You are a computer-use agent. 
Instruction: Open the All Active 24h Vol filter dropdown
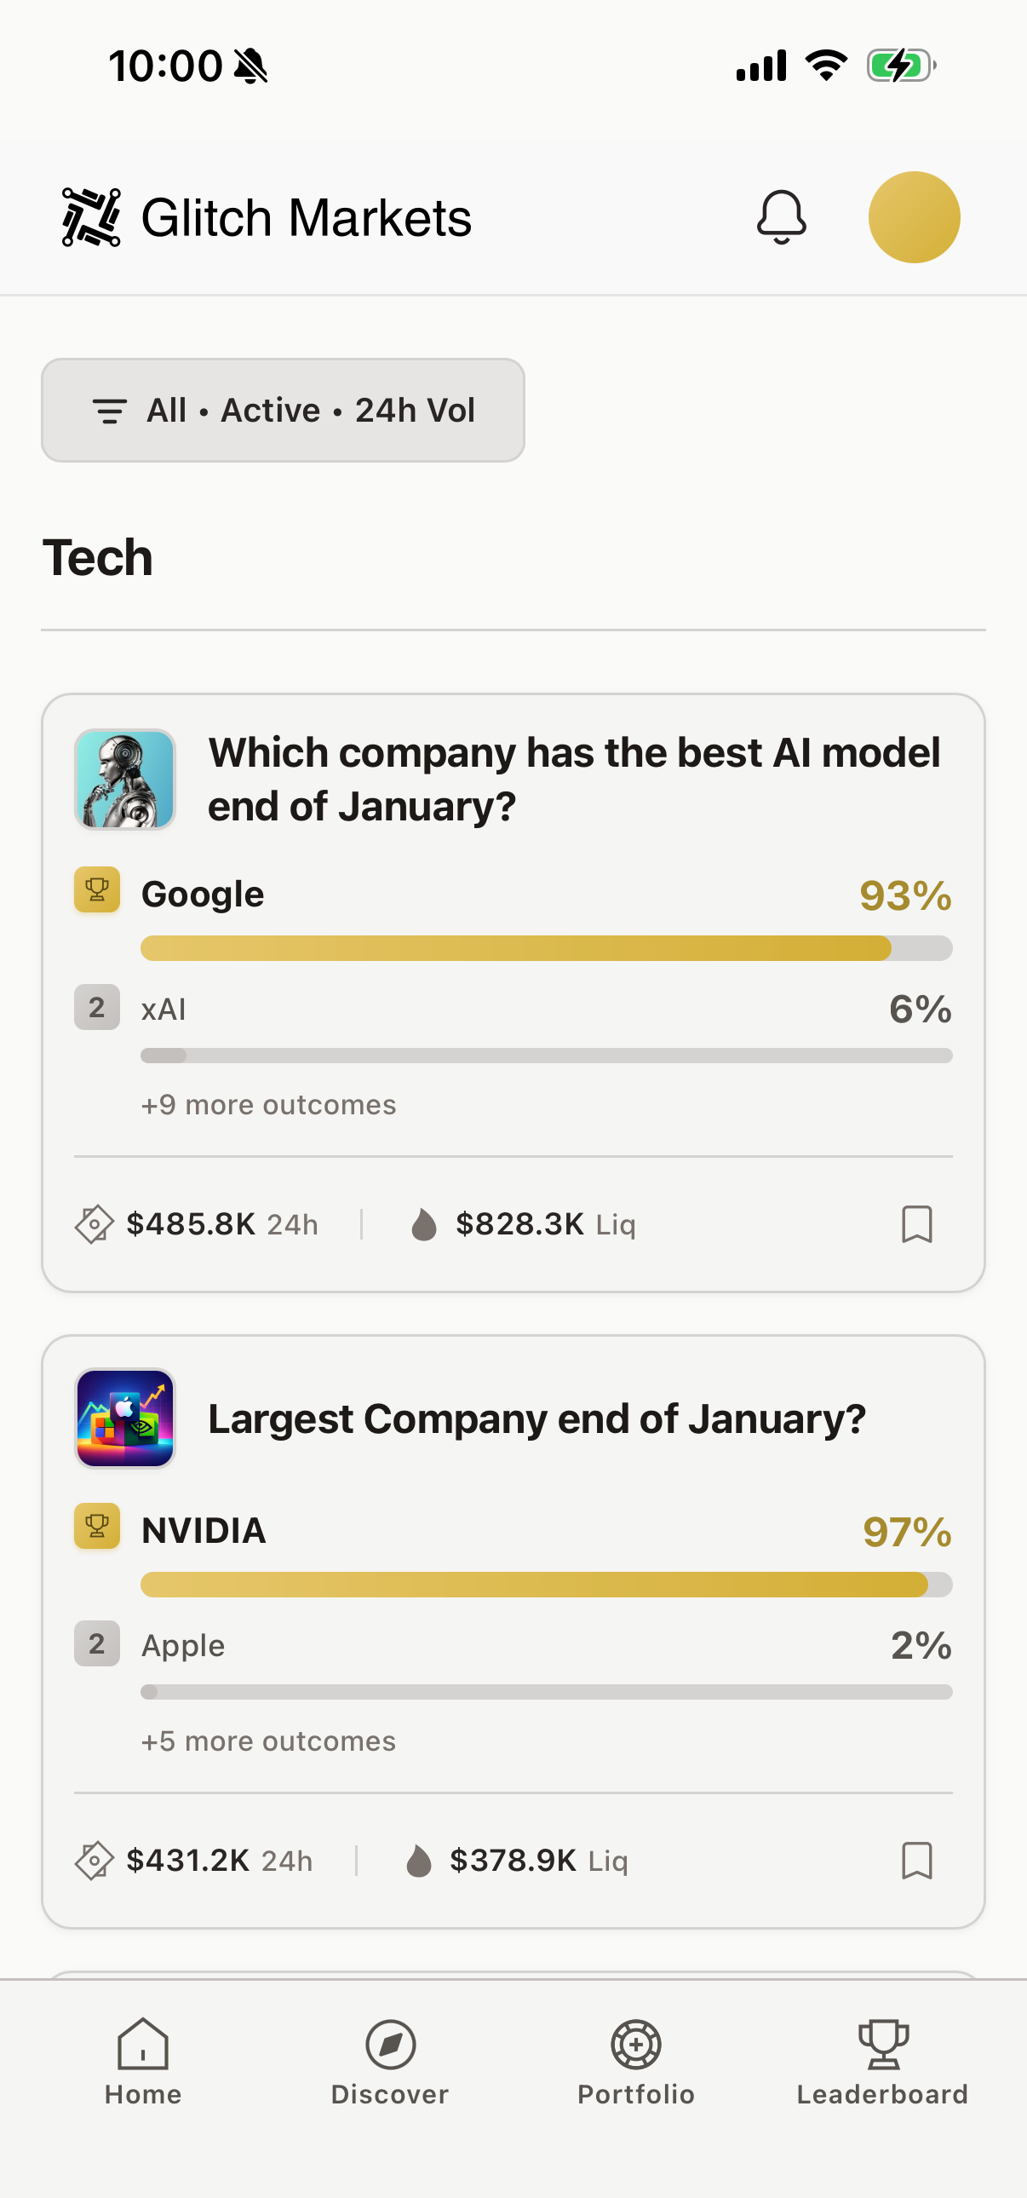point(284,411)
